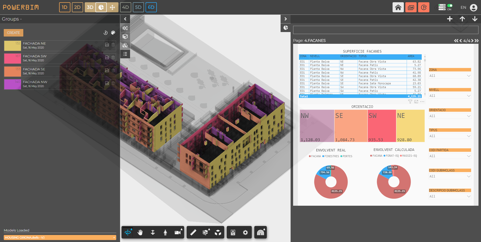Save the FACHADA SW group
This screenshot has width=481, height=242.
107,58
